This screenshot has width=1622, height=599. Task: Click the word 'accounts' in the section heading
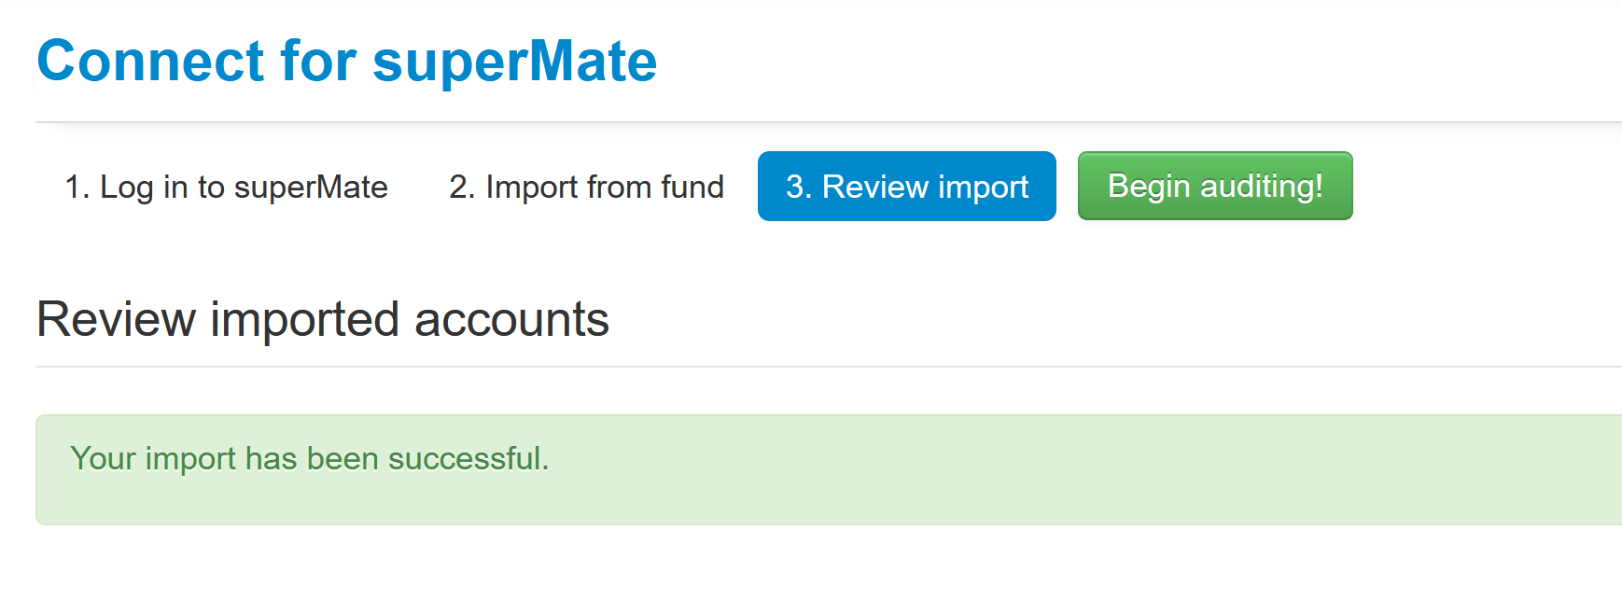coord(511,321)
